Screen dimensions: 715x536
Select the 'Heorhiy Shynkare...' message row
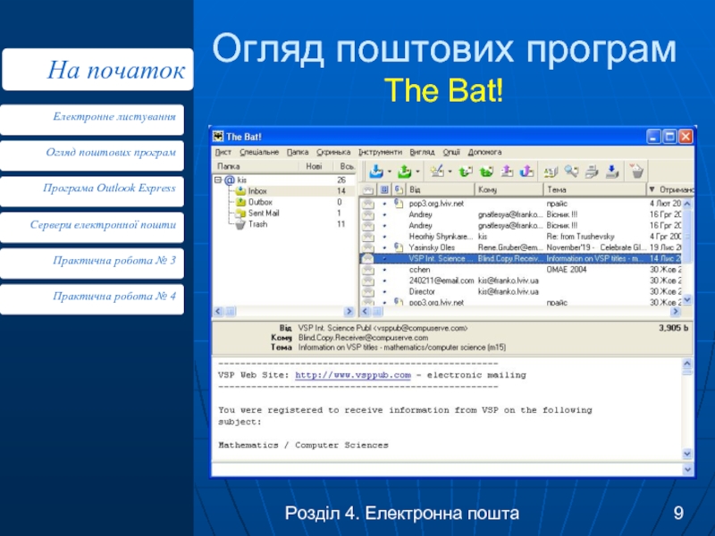[x=521, y=237]
